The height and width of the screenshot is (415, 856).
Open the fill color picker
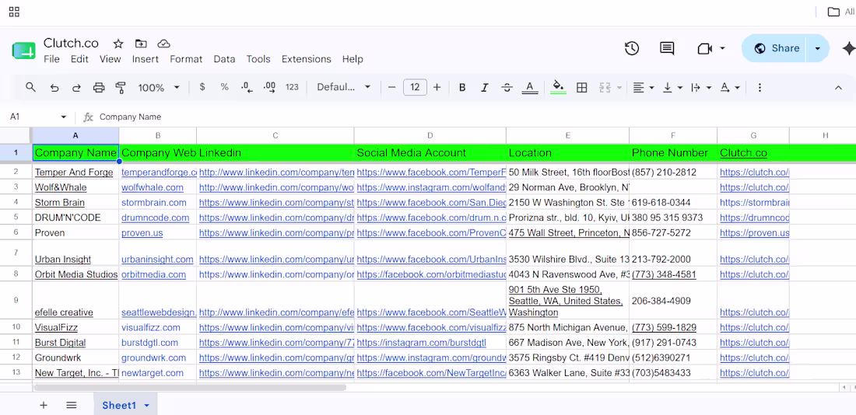[x=558, y=87]
